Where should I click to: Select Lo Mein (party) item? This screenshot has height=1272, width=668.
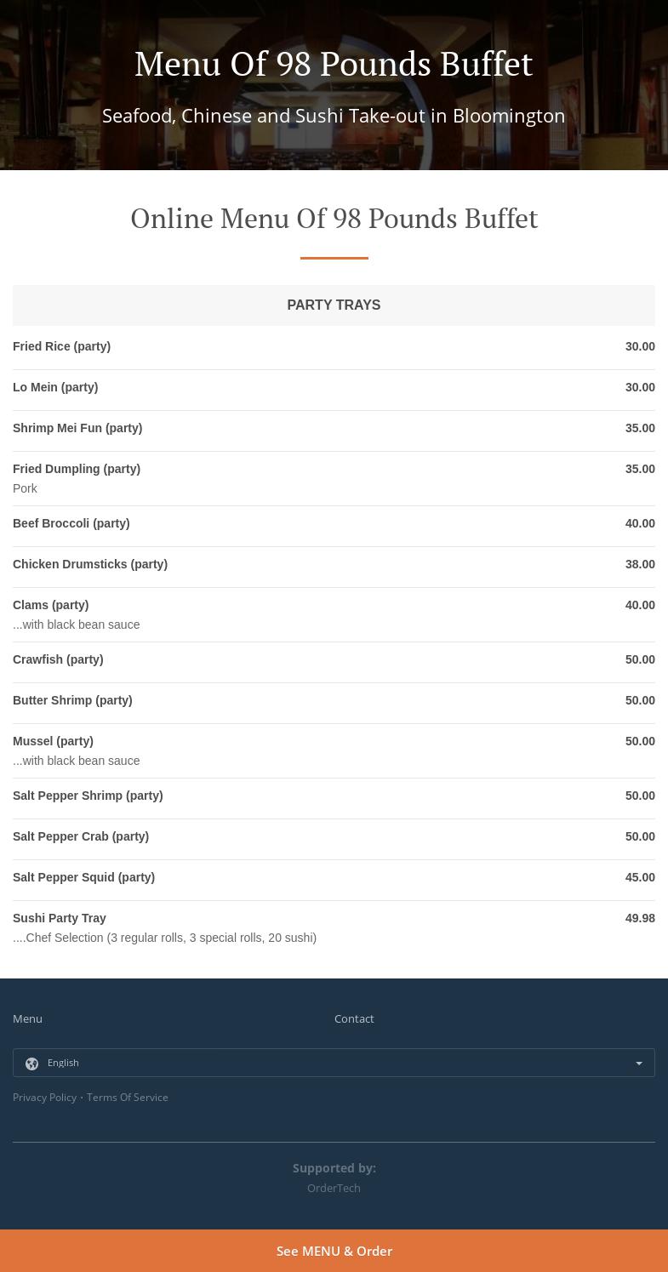click(55, 388)
